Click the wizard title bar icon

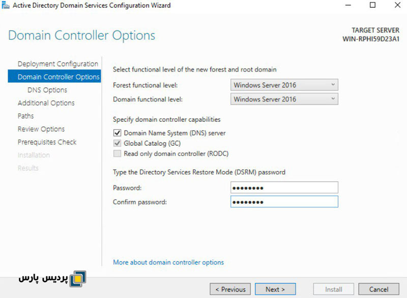[x=6, y=5]
